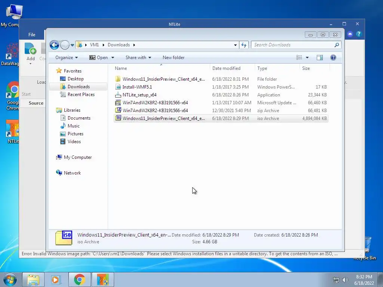Select the Windows11 iso Archive file
Image resolution: width=383 pixels, height=287 pixels.
pos(221,118)
